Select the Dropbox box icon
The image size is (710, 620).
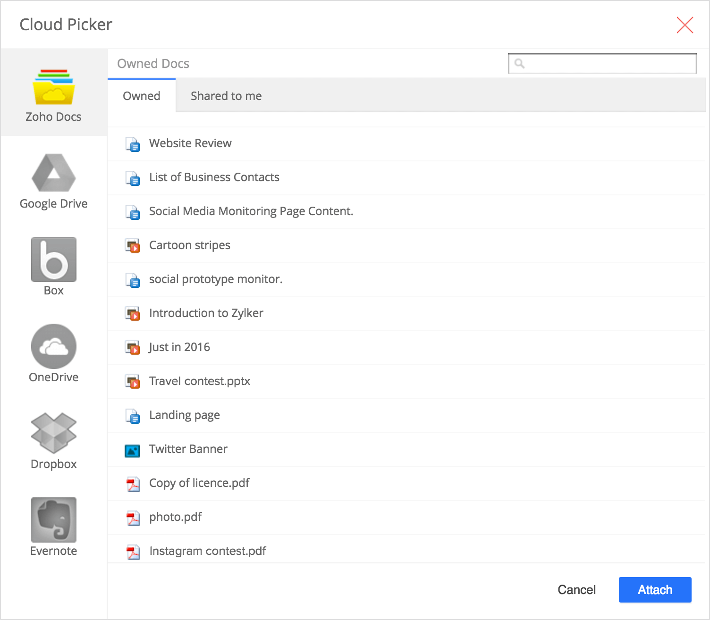tap(53, 433)
